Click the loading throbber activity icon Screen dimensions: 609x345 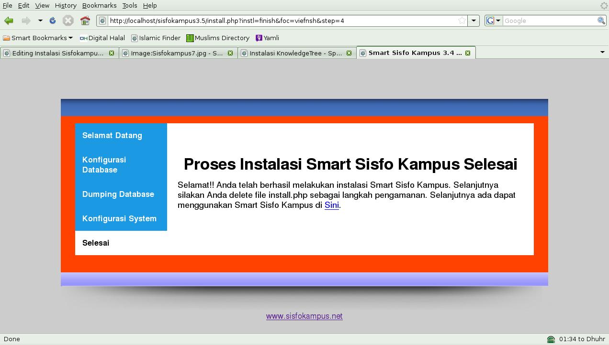(x=604, y=6)
